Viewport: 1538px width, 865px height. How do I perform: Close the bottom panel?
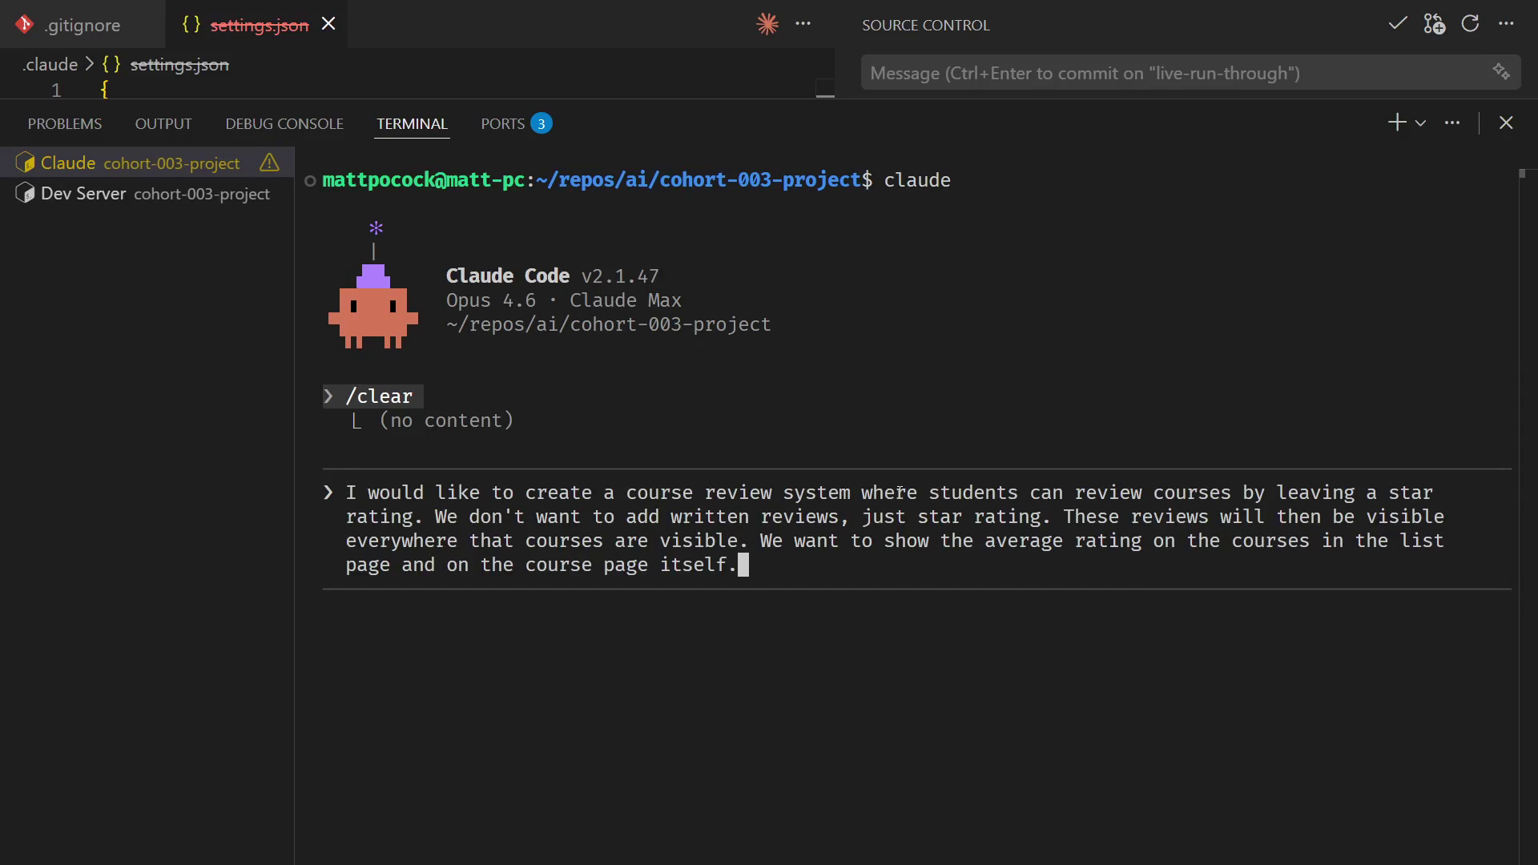pyautogui.click(x=1506, y=123)
